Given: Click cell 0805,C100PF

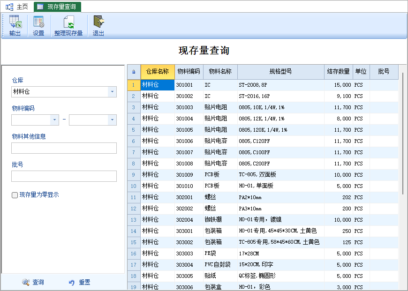Looking at the screenshot, I should point(281,152).
